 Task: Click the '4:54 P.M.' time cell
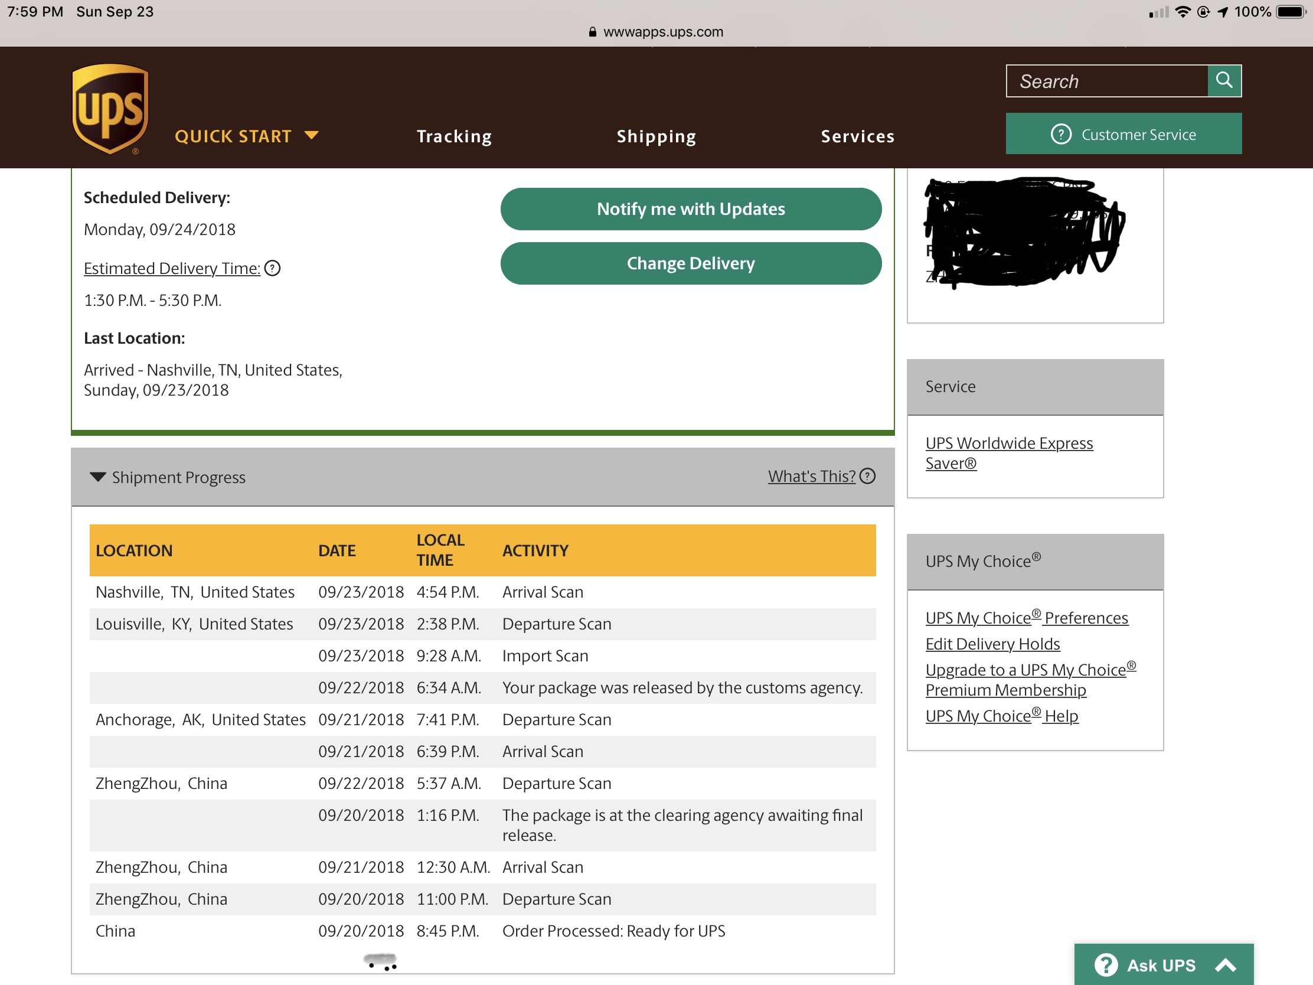coord(448,592)
